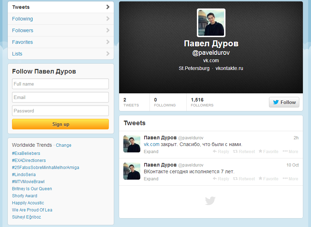
Task: Open More options on the 10 Oct tweet
Action: (x=291, y=179)
